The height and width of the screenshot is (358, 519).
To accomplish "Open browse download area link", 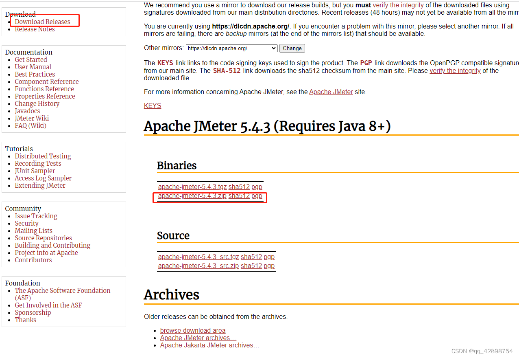I will [x=193, y=331].
